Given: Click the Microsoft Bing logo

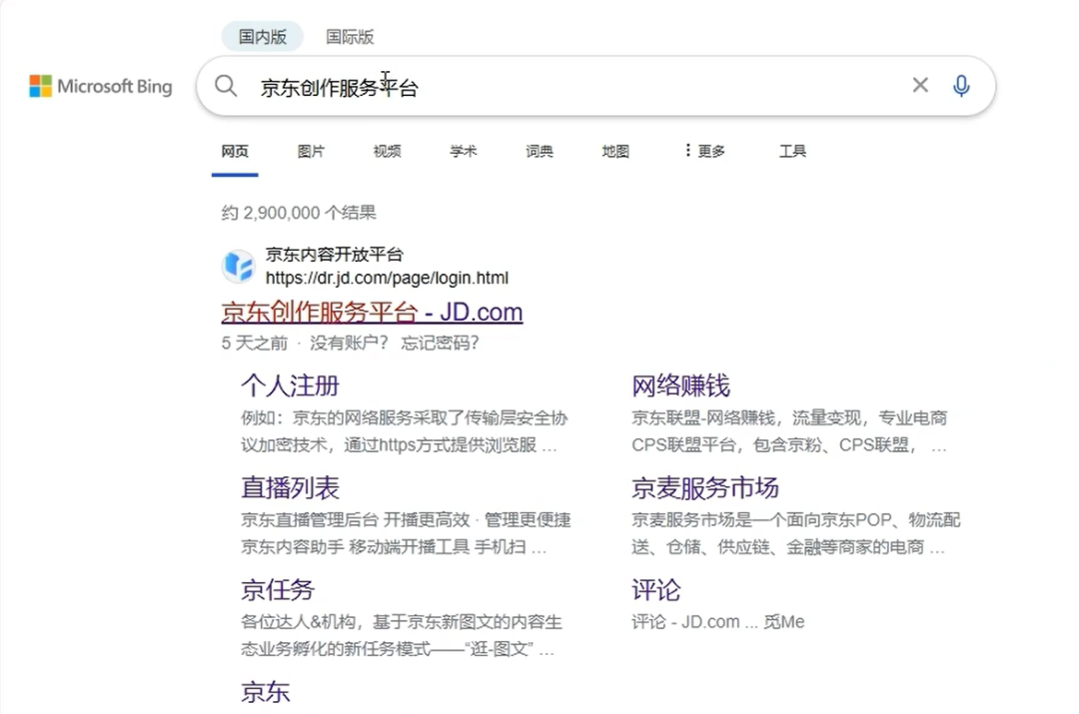Looking at the screenshot, I should (x=101, y=86).
